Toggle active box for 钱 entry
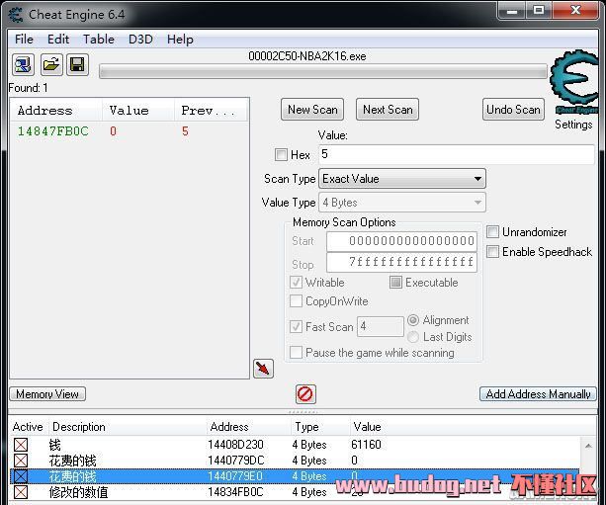606x505 pixels. 21,445
